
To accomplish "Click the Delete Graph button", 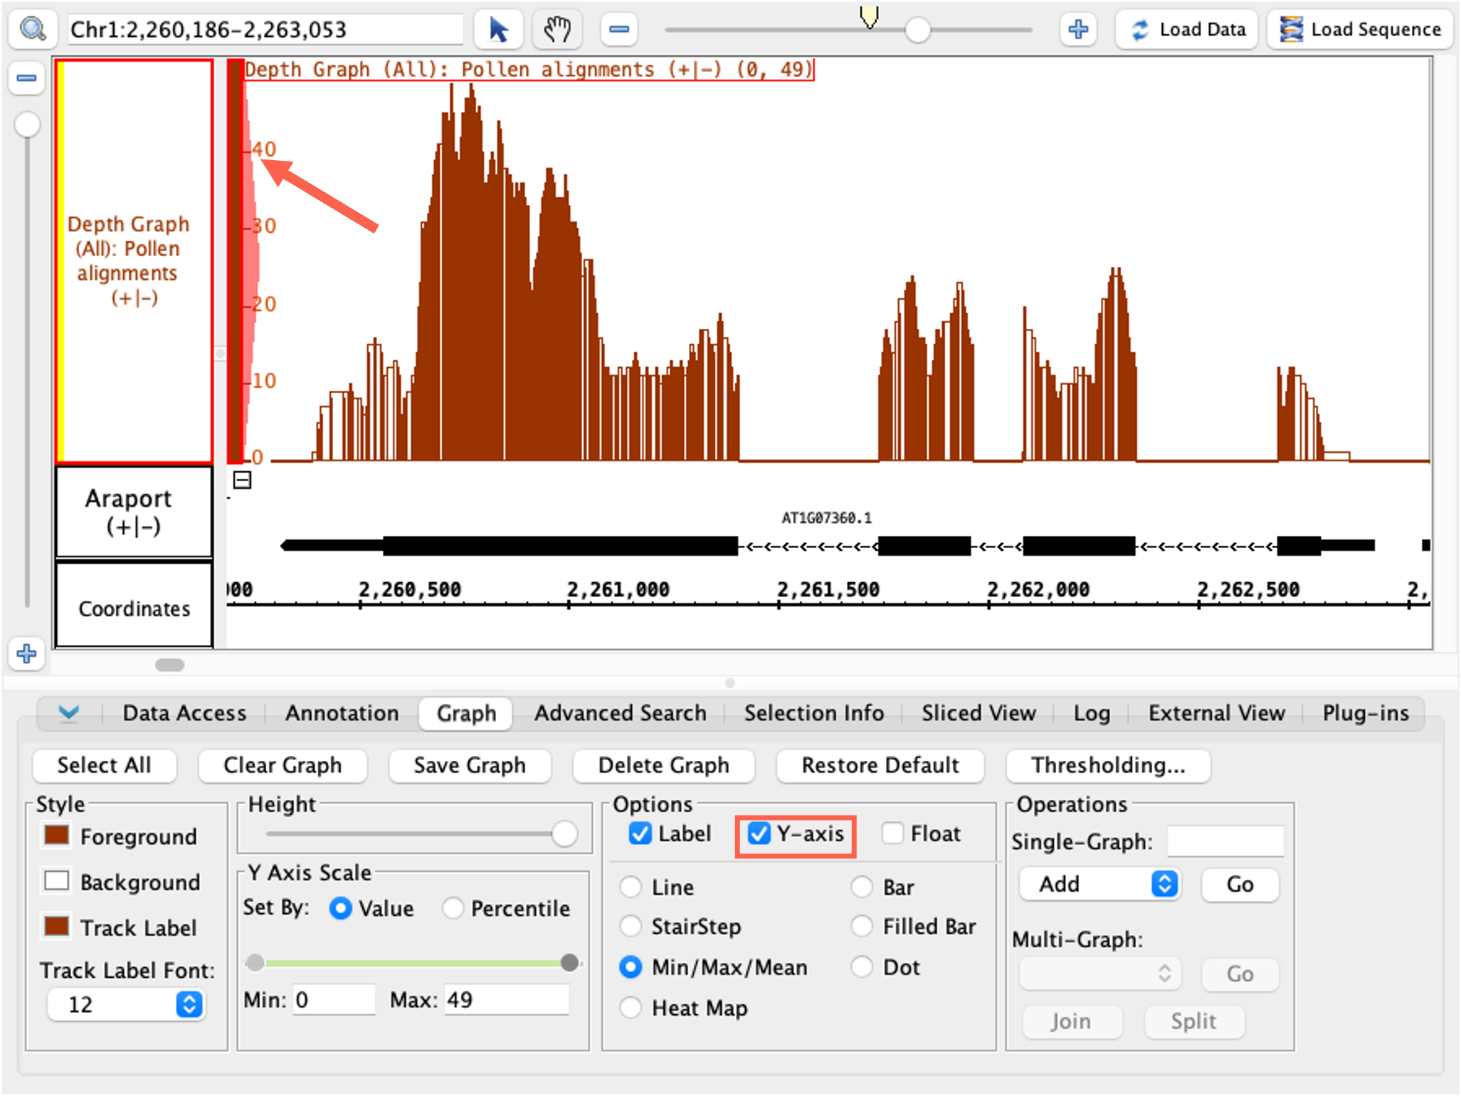I will 663,765.
